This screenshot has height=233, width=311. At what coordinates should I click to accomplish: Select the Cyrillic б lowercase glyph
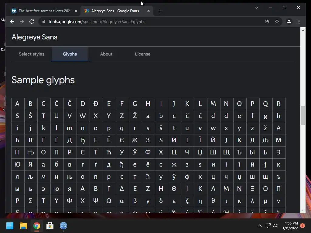(56, 164)
